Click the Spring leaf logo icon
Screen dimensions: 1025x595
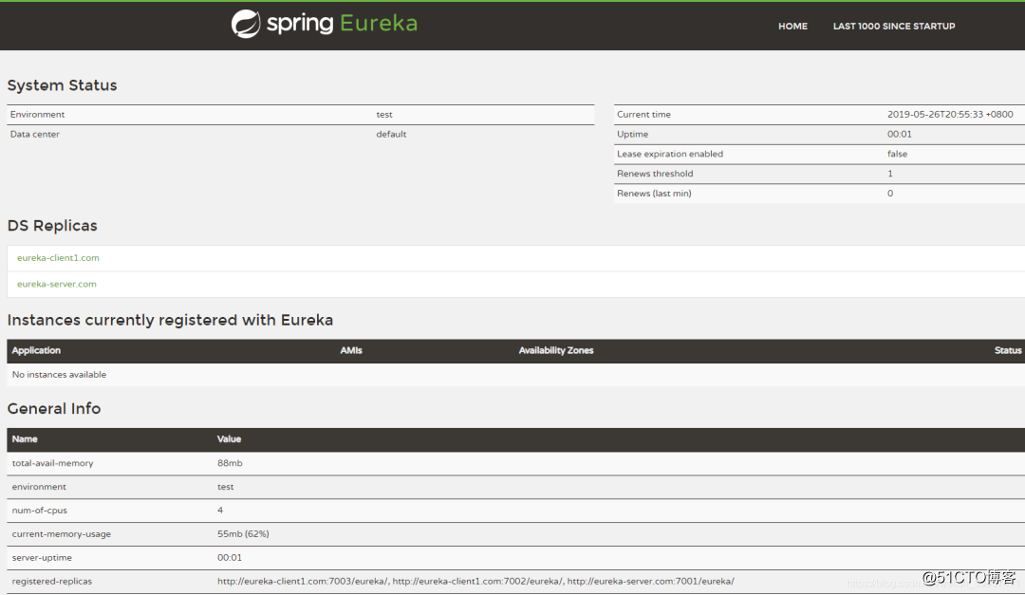tap(246, 24)
